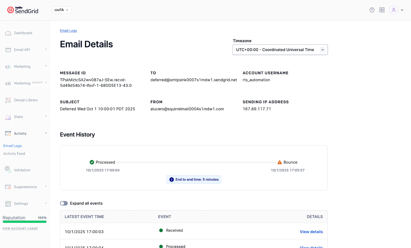Enable the Expand all events toggle
Viewport: 411px width, 248px height.
click(x=63, y=203)
